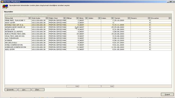Click the grouping panel above column headers
Screen dimensions: 175x98
pyautogui.click(x=88, y=15)
